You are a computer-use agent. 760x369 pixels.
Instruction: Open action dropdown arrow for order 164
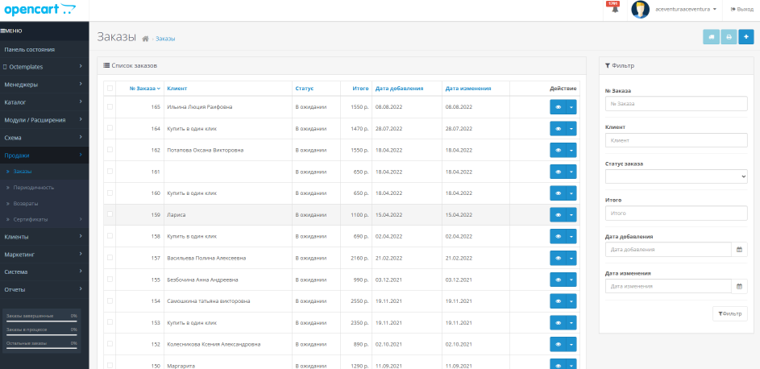(x=571, y=129)
